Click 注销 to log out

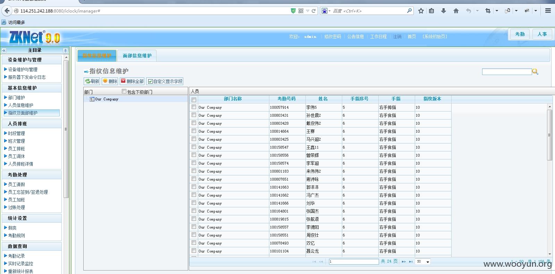397,36
